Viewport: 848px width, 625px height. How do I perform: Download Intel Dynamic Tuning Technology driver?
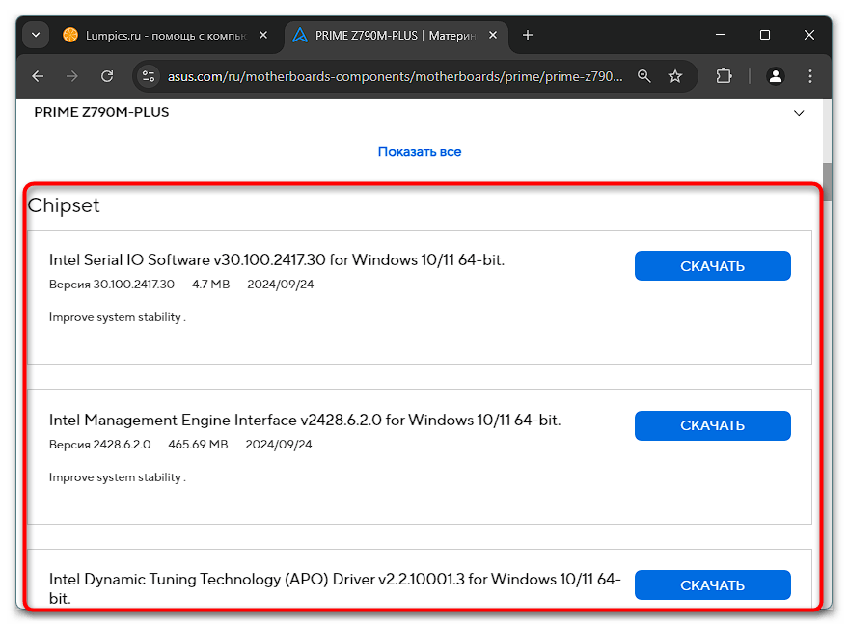click(712, 585)
